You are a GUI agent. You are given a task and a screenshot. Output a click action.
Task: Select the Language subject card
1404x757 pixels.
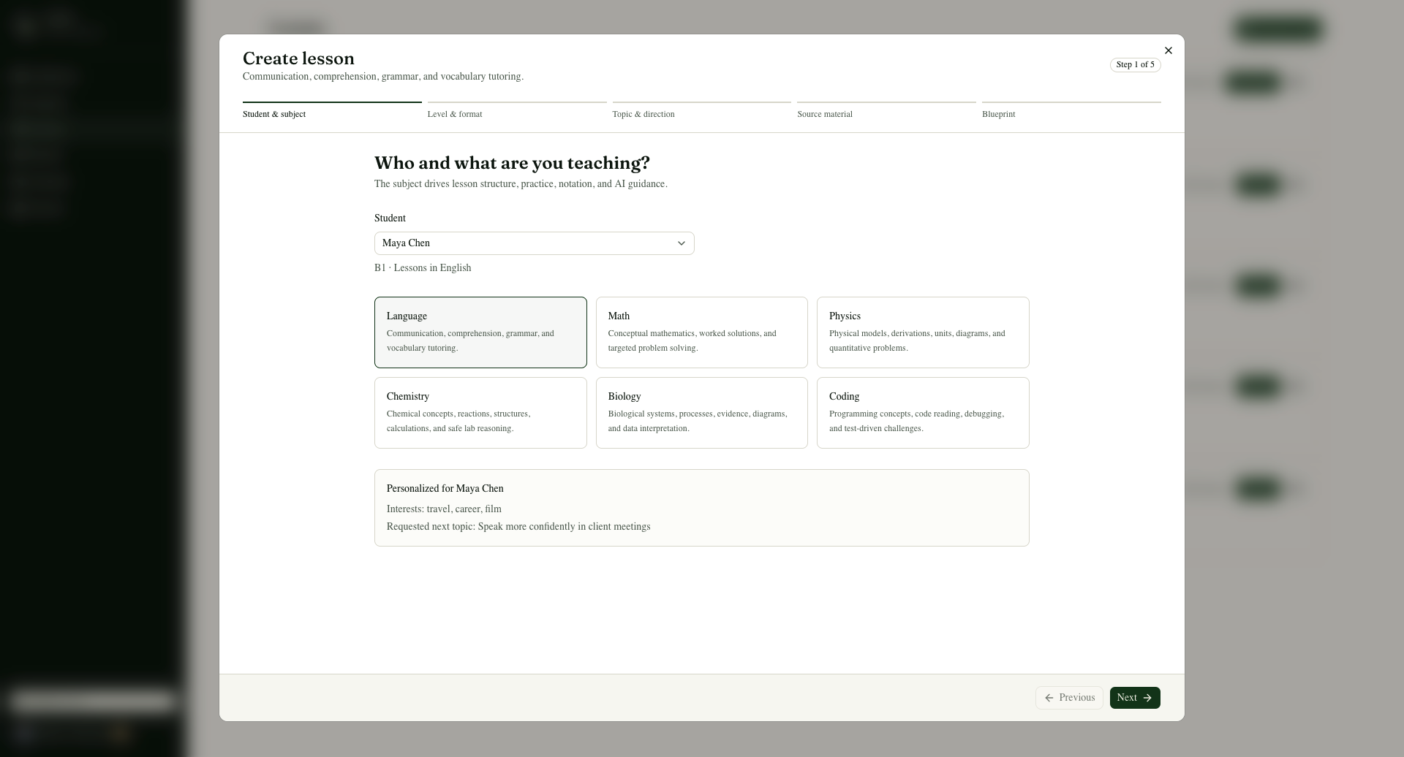[x=480, y=332]
